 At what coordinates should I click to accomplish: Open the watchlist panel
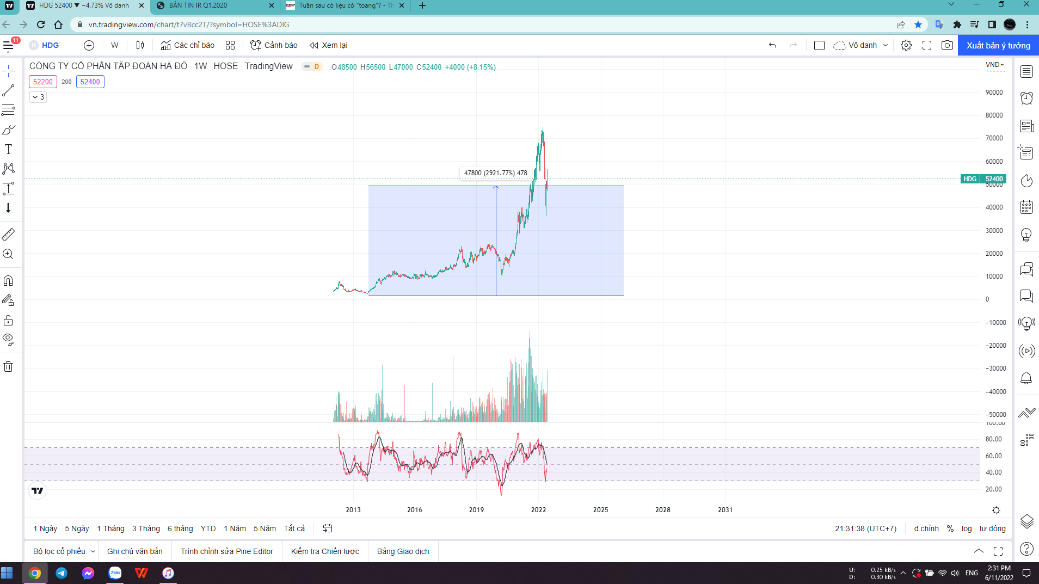point(1026,72)
